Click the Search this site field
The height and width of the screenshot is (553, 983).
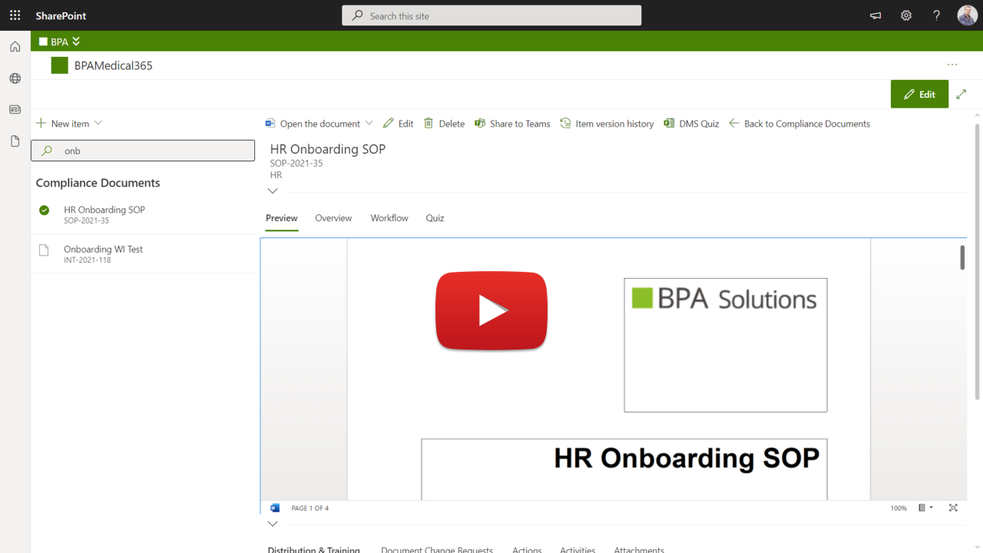tap(491, 15)
